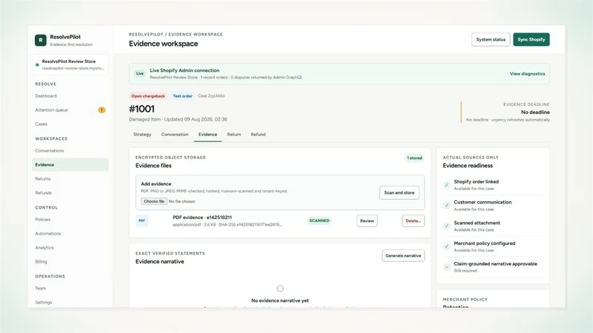Click the Delete... button for the PDF evidence

(413, 221)
